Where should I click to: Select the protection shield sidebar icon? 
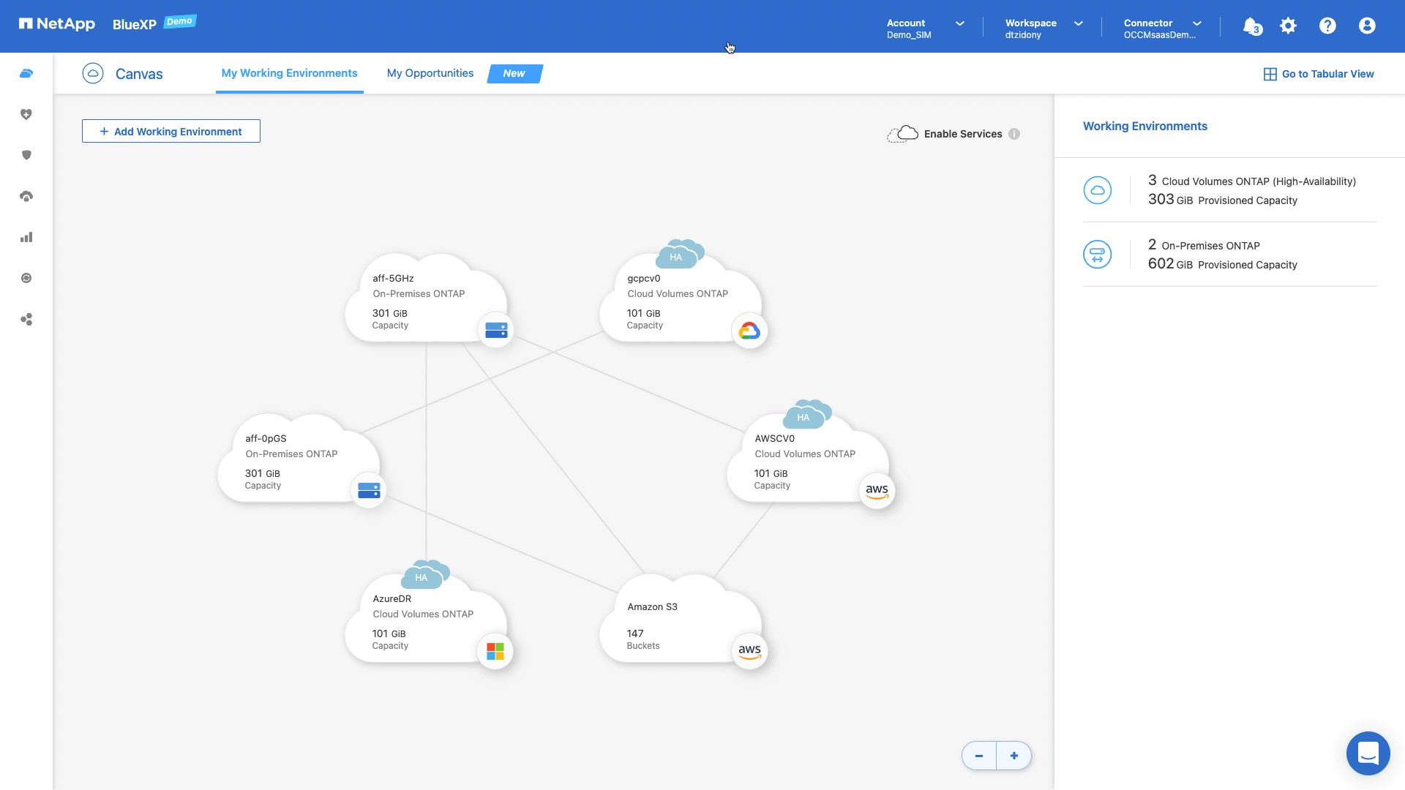(x=26, y=155)
